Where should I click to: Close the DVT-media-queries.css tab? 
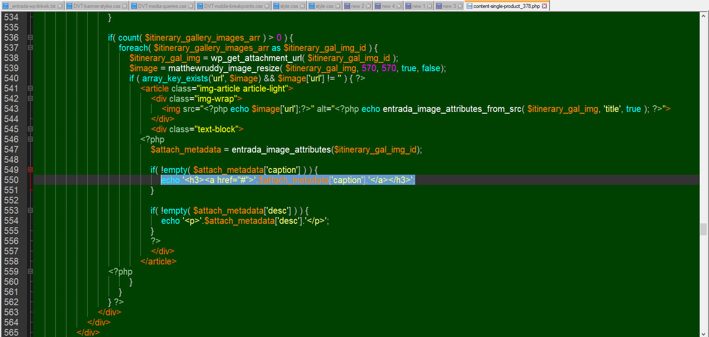click(191, 6)
